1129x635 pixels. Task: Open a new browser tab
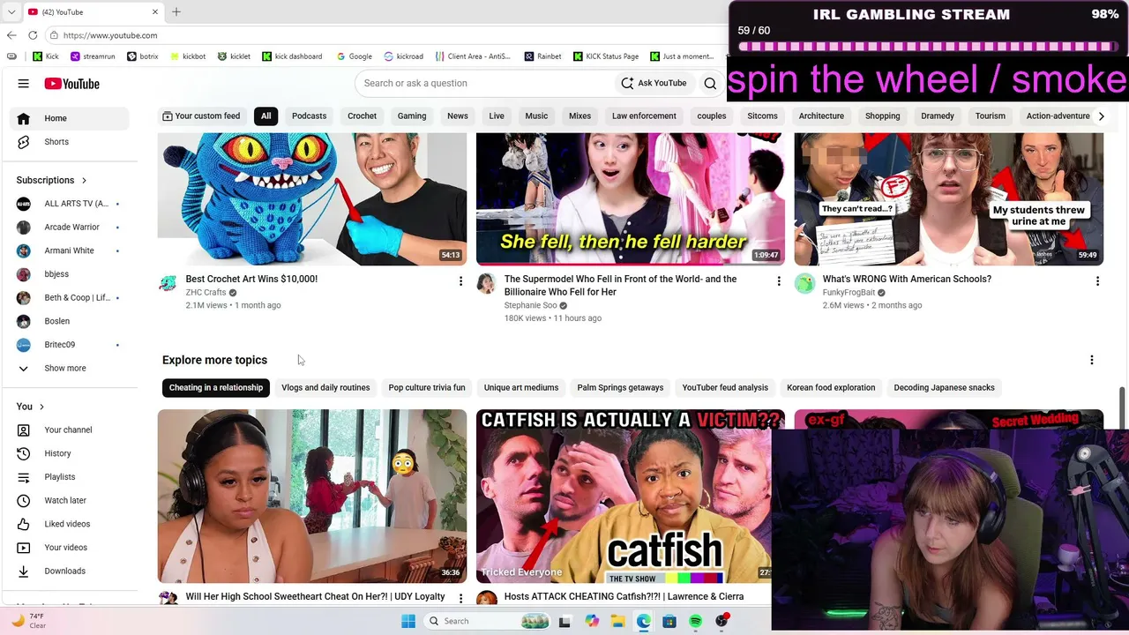[x=176, y=11]
